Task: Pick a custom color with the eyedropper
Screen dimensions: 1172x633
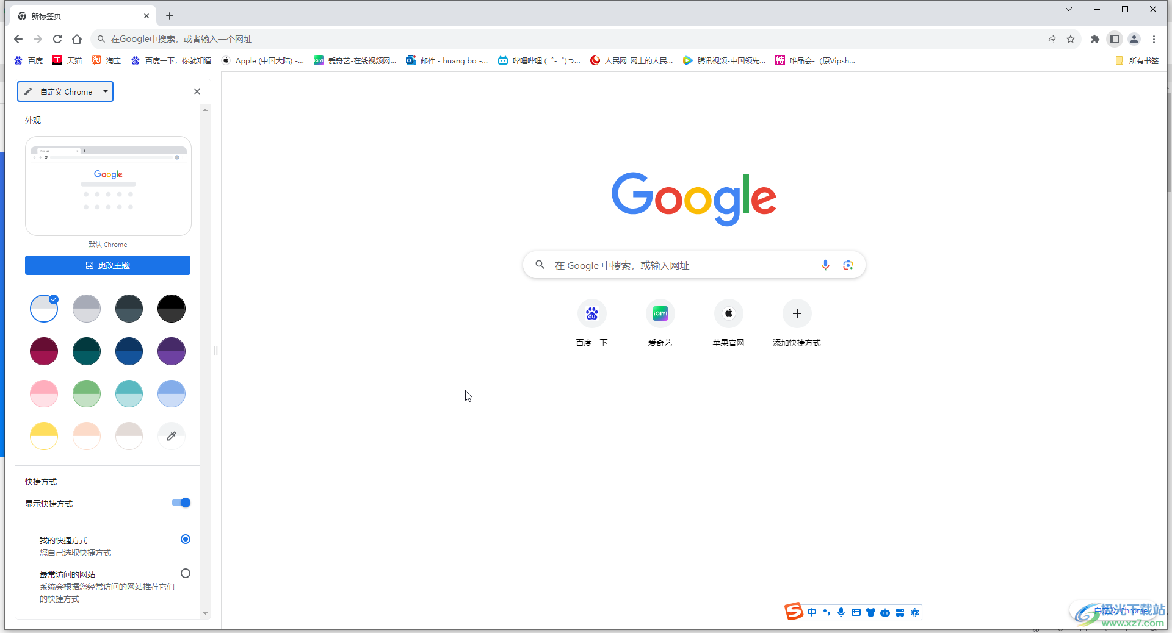Action: point(172,436)
